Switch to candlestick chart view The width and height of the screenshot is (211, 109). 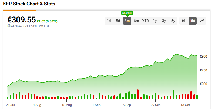pyautogui.click(x=184, y=21)
